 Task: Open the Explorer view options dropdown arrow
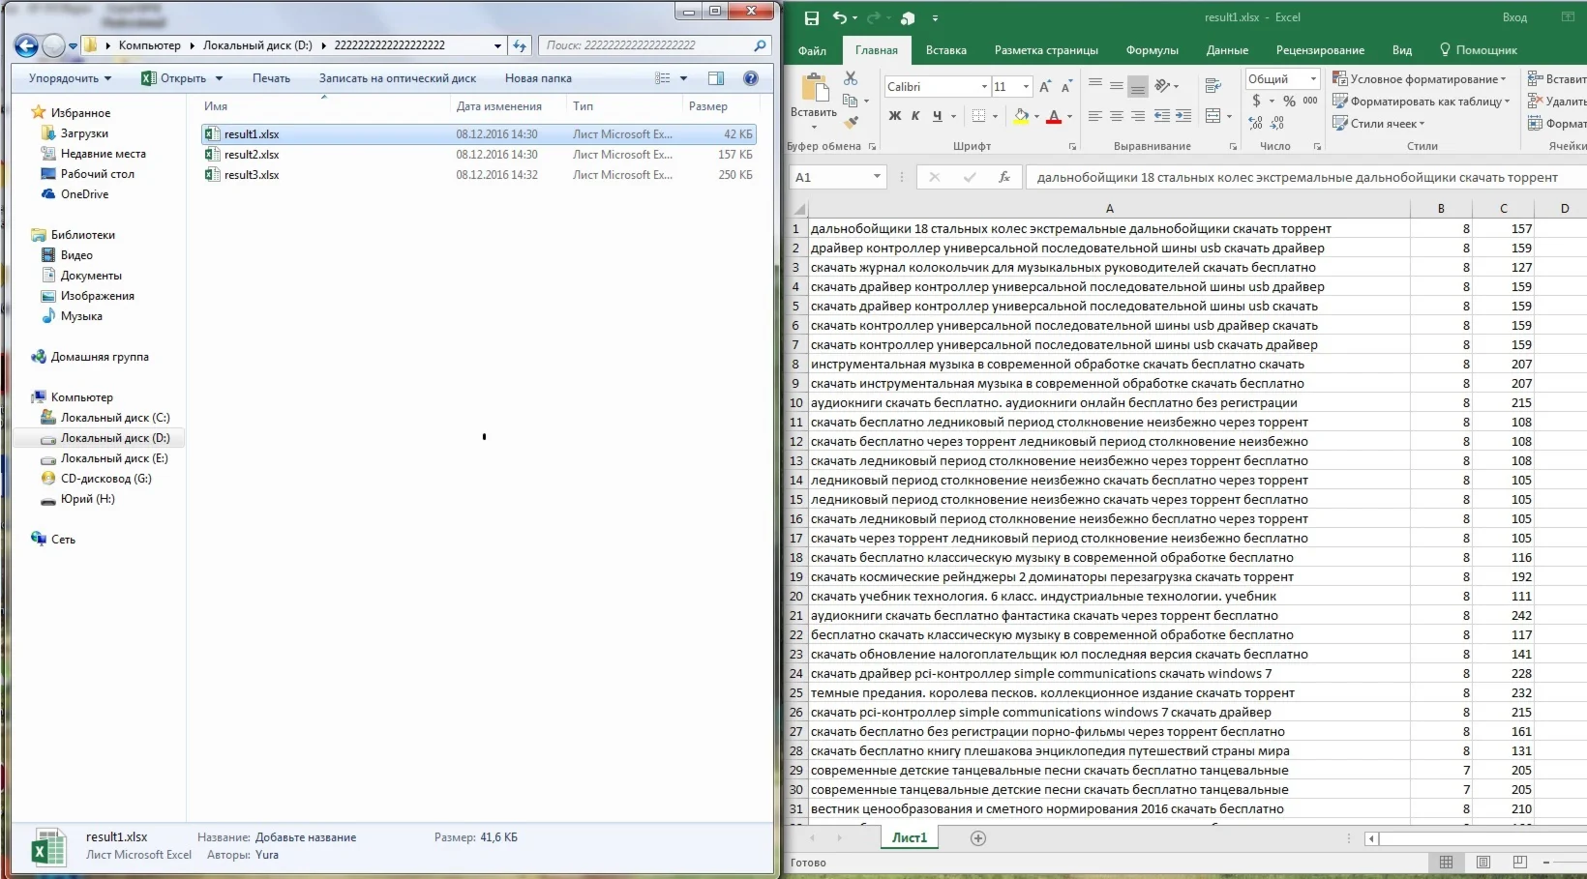pos(683,78)
